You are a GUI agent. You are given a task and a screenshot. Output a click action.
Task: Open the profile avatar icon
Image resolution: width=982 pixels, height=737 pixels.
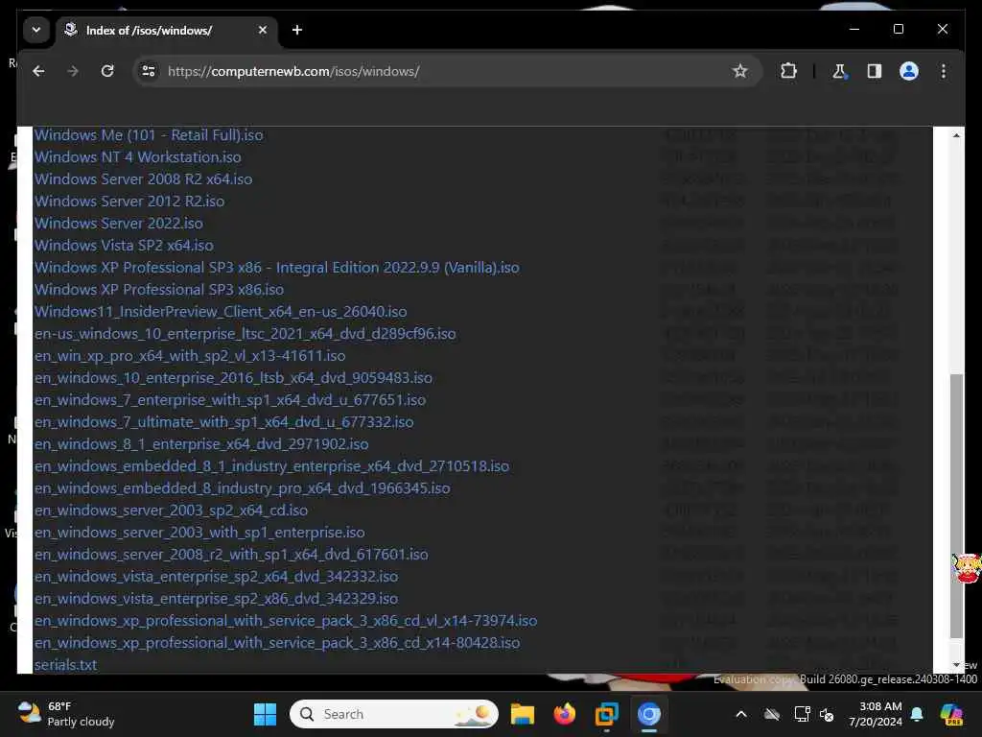pyautogui.click(x=909, y=71)
